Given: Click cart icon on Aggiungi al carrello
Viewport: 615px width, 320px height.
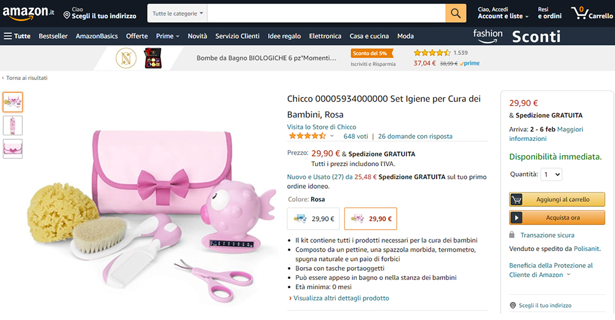Looking at the screenshot, I should click(x=517, y=199).
